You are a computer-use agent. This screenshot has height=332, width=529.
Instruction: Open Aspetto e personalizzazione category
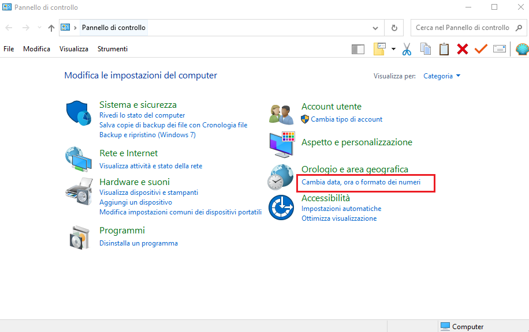(356, 142)
